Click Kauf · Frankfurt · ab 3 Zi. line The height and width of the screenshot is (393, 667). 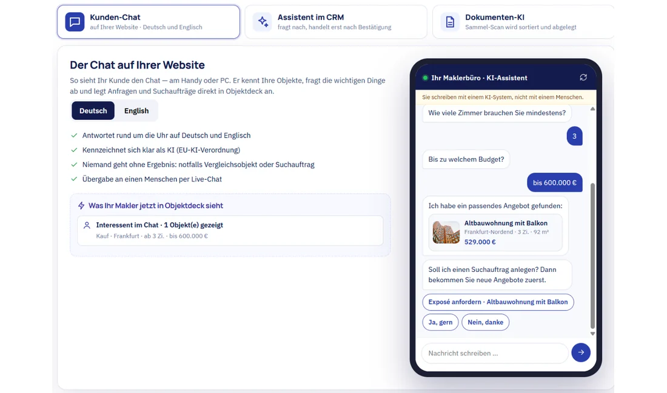pos(152,236)
